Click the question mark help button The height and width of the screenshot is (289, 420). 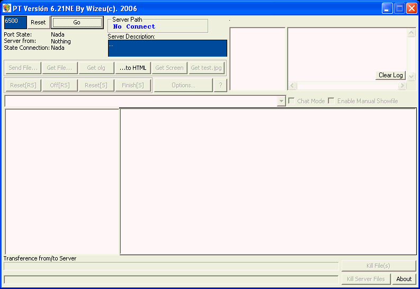coord(220,85)
